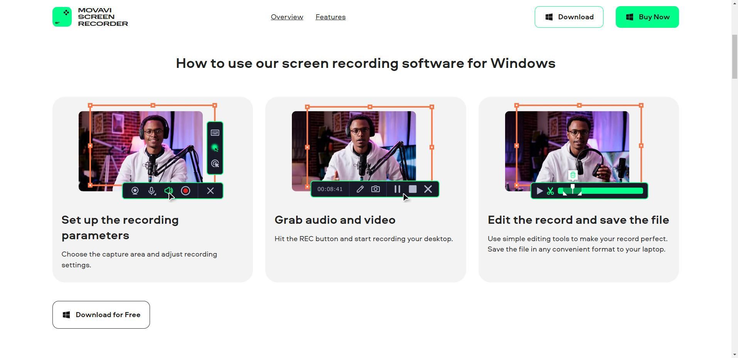Click the green system audio speaker icon

[168, 191]
